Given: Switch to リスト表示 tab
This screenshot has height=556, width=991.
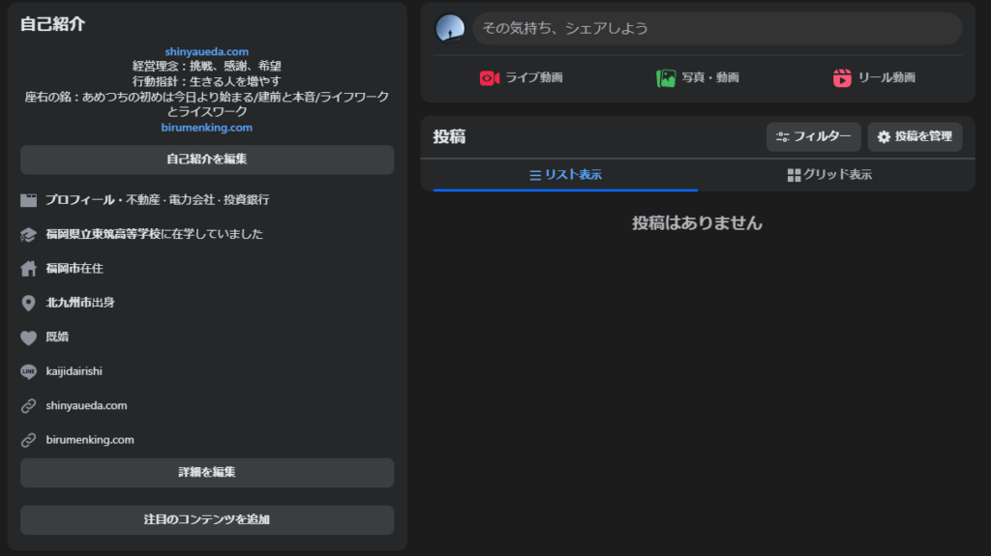Looking at the screenshot, I should tap(565, 175).
